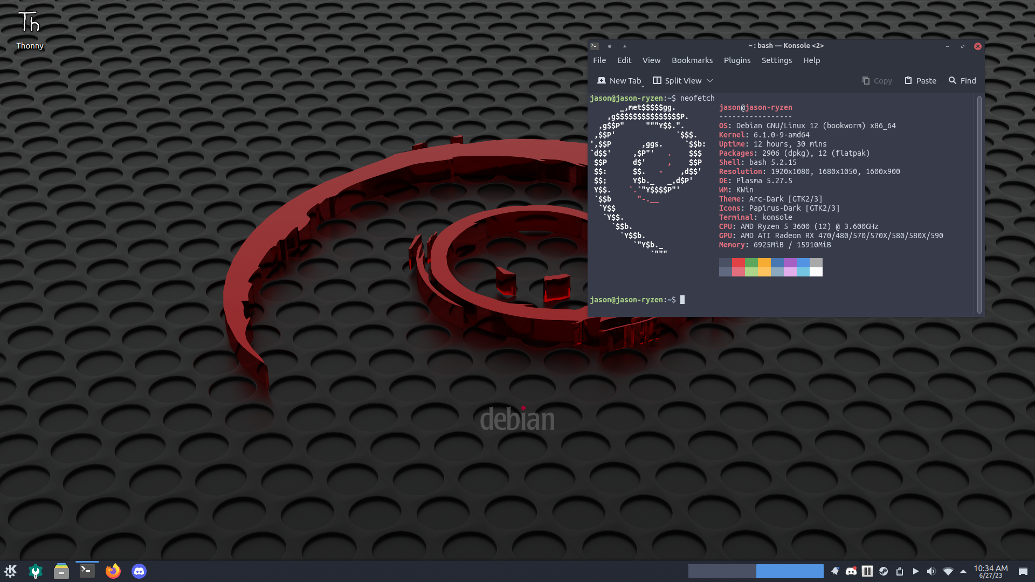1035x582 pixels.
Task: Open the Thonny desktop shortcut
Action: click(30, 30)
